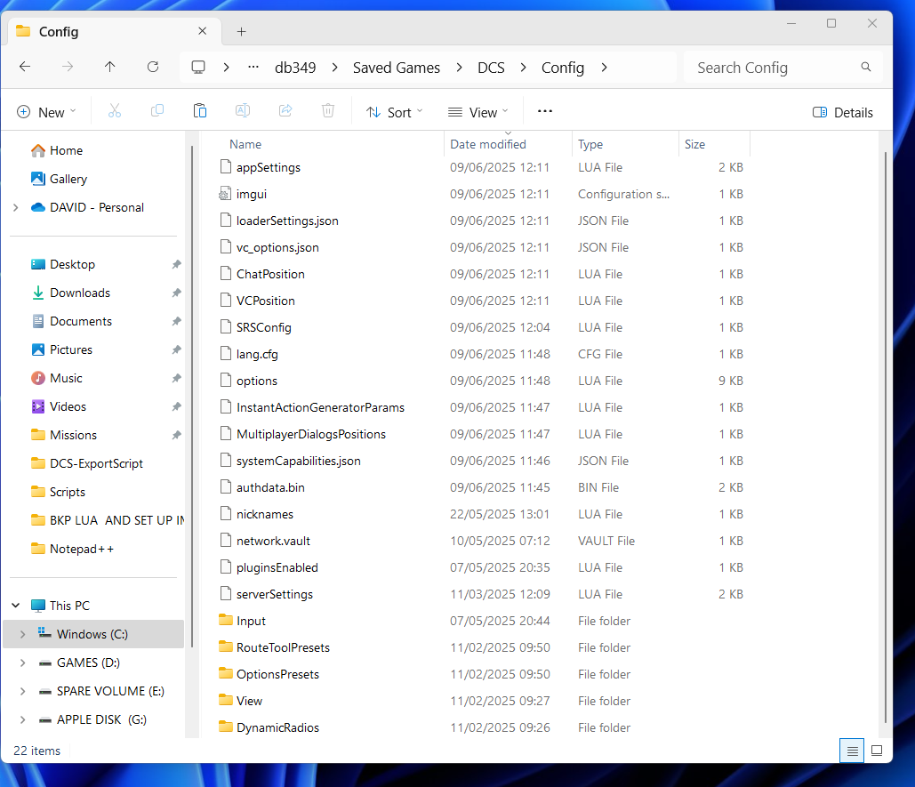This screenshot has width=915, height=787.
Task: Click db349 in the breadcrumb path
Action: (295, 68)
